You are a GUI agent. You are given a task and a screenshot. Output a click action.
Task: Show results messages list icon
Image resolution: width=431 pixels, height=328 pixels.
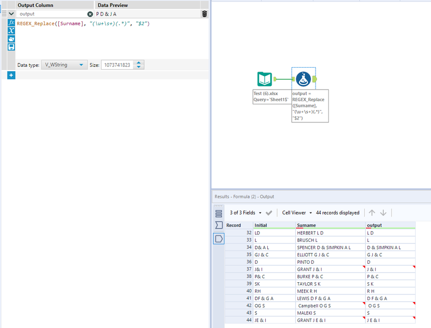point(219,214)
